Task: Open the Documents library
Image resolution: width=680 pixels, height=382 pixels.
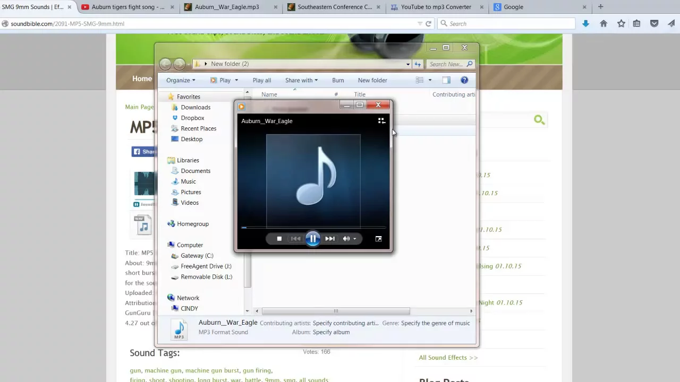Action: coord(195,171)
